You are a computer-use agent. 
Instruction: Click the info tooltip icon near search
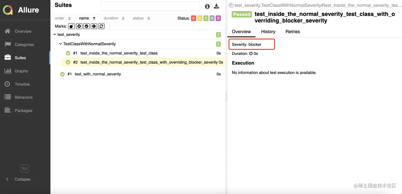(x=207, y=6)
